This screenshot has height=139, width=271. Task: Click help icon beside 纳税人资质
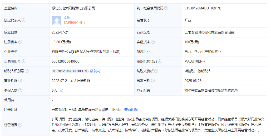[x=156, y=71]
